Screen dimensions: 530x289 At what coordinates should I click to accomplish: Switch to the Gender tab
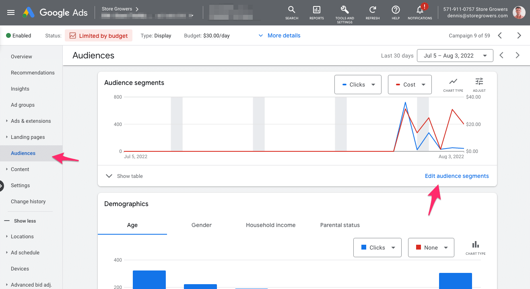(x=202, y=225)
